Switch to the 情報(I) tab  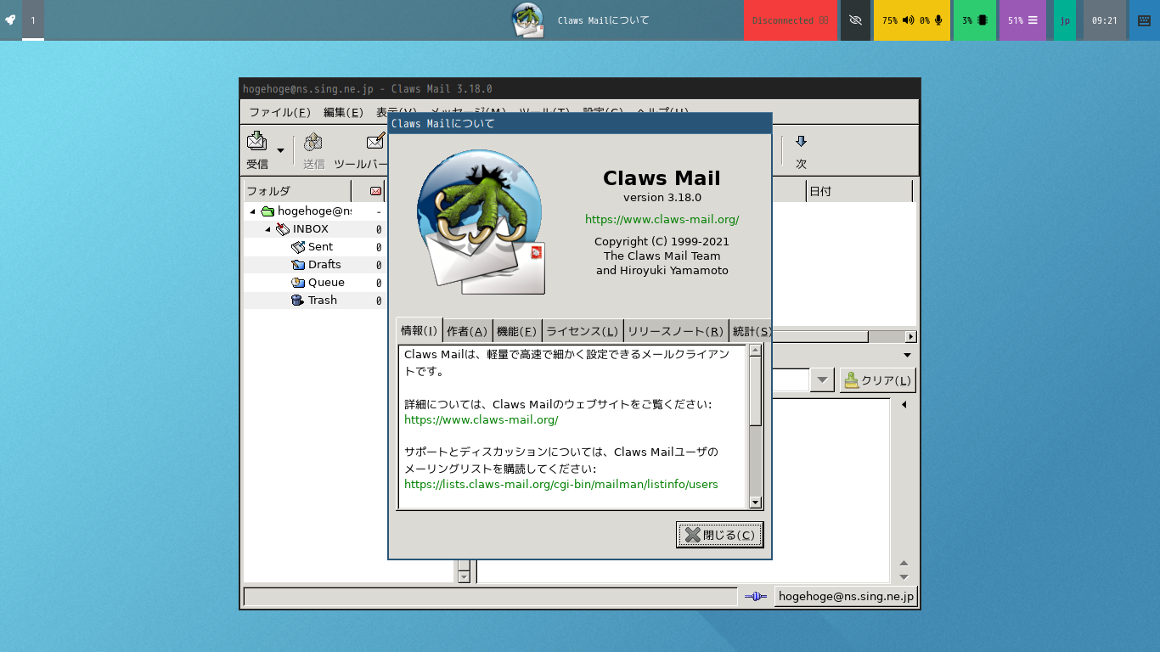[x=419, y=331]
